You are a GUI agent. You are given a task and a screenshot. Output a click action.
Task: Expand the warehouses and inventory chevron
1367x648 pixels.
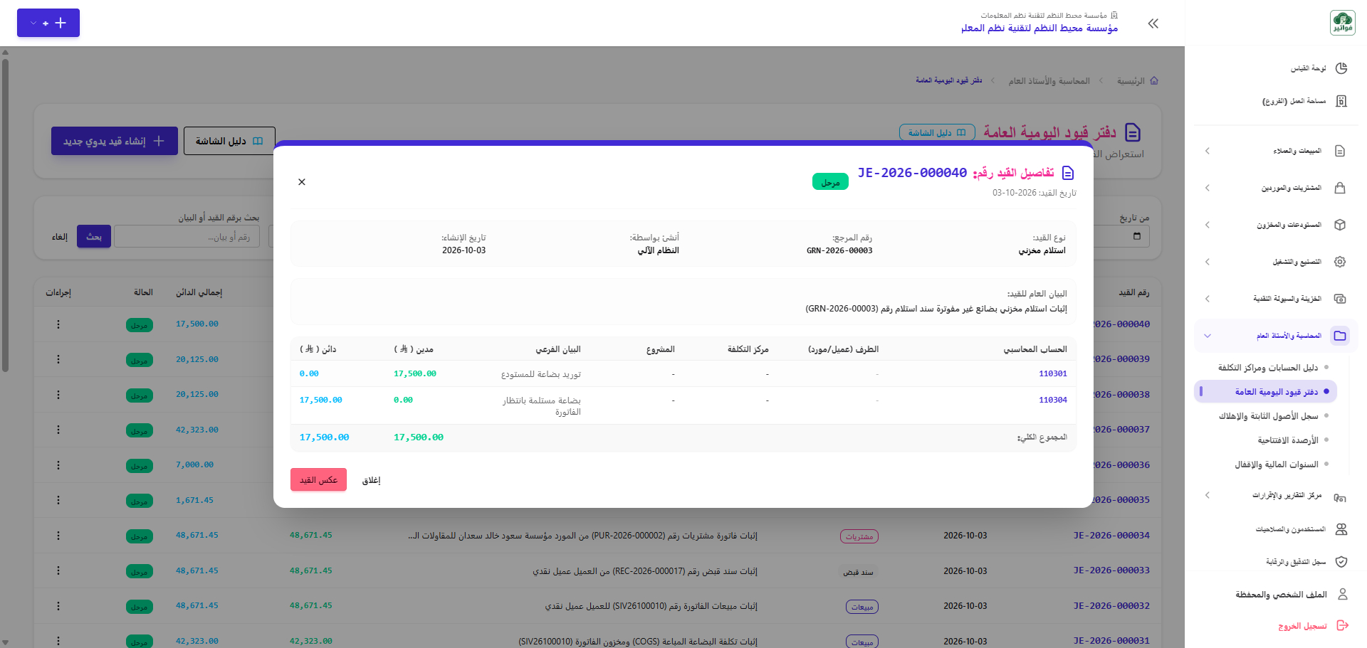click(x=1208, y=225)
